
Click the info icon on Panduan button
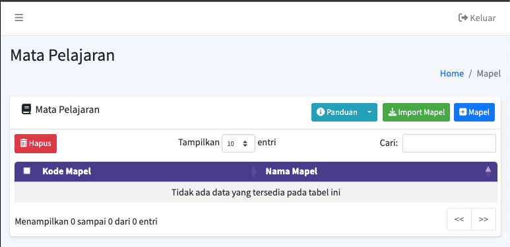tap(321, 112)
